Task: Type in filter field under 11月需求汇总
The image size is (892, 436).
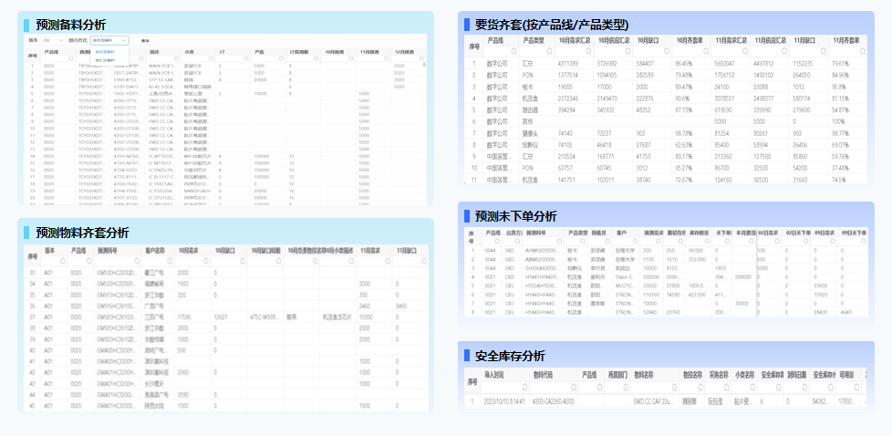Action: [731, 53]
